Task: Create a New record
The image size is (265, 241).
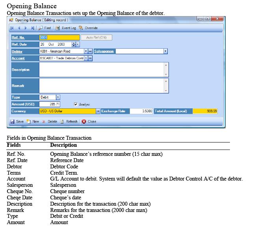Action: [x=33, y=122]
